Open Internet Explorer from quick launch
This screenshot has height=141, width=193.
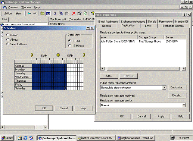pos(25,138)
